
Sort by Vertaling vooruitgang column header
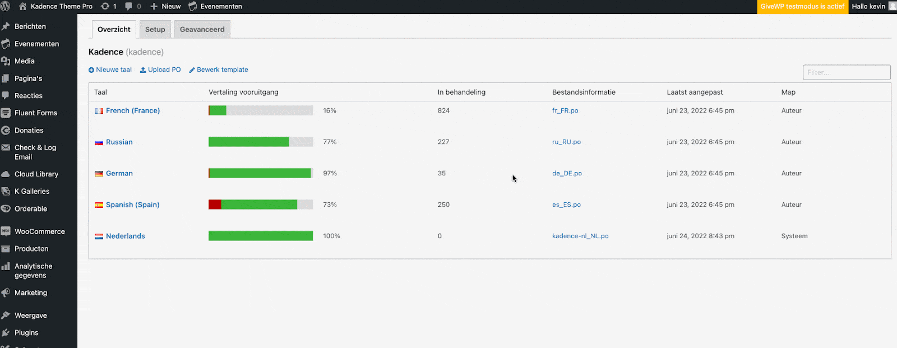pyautogui.click(x=243, y=92)
